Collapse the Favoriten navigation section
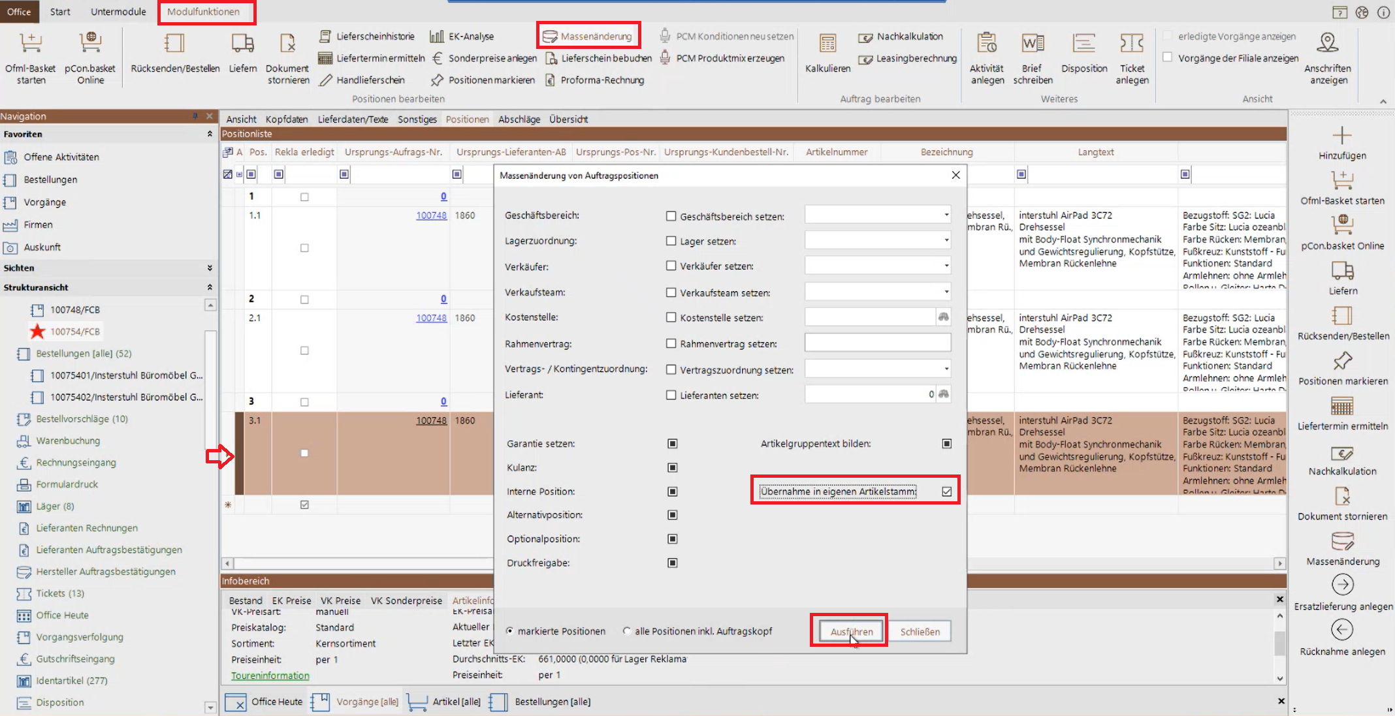This screenshot has height=716, width=1395. [x=210, y=134]
